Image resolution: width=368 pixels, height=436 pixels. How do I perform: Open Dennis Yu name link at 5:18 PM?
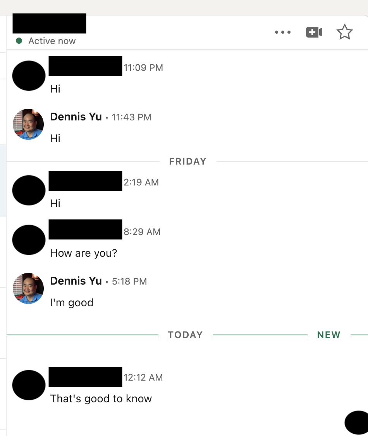pos(76,281)
